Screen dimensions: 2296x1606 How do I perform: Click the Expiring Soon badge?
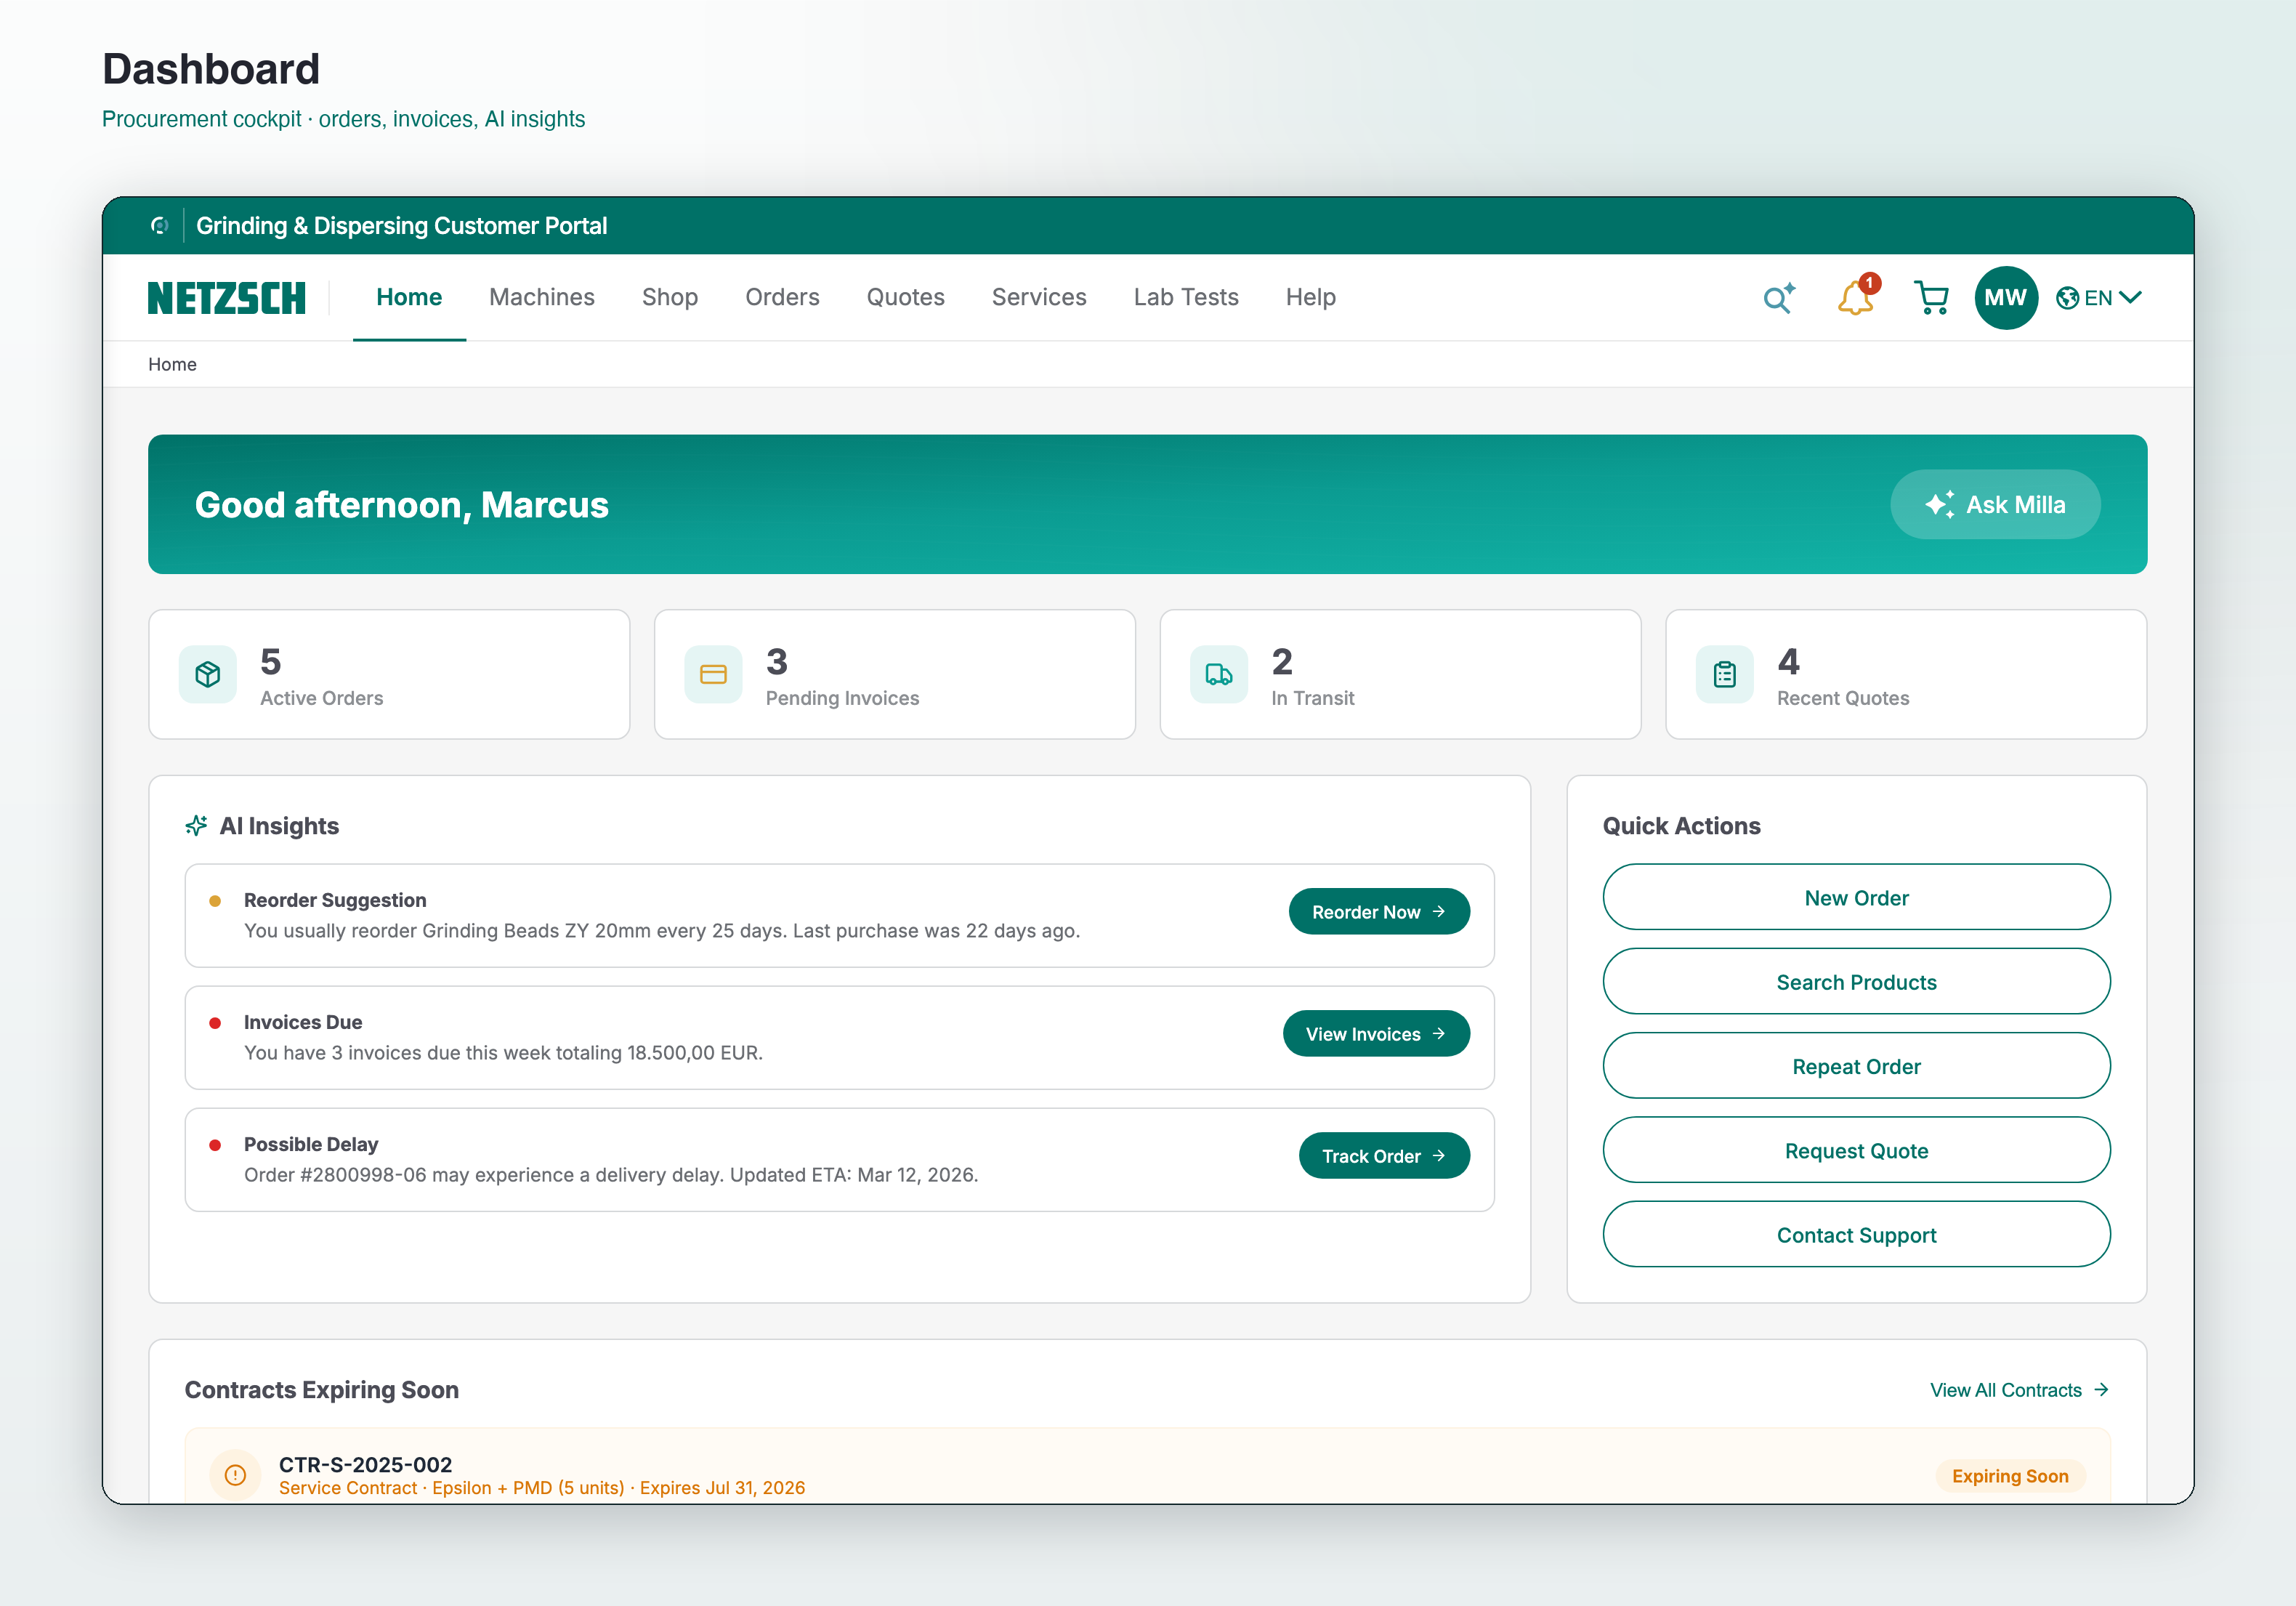2010,1476
